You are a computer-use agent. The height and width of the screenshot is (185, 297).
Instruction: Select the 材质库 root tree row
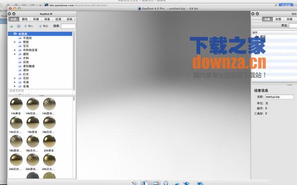point(40,34)
